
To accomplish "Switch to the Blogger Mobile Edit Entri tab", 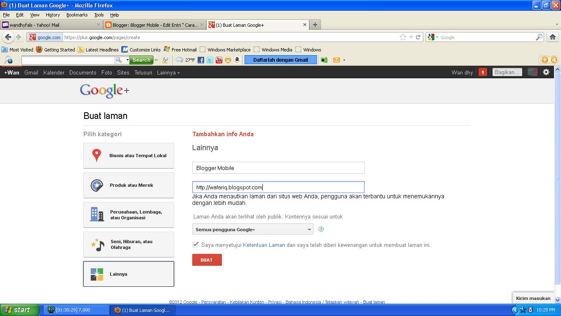I will click(x=155, y=25).
